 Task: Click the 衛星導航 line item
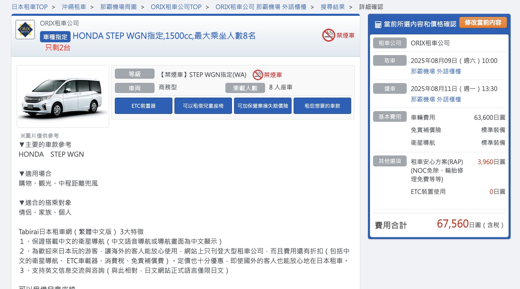423,143
